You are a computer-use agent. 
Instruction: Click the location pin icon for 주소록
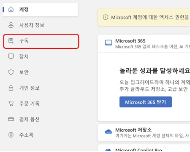(11, 135)
